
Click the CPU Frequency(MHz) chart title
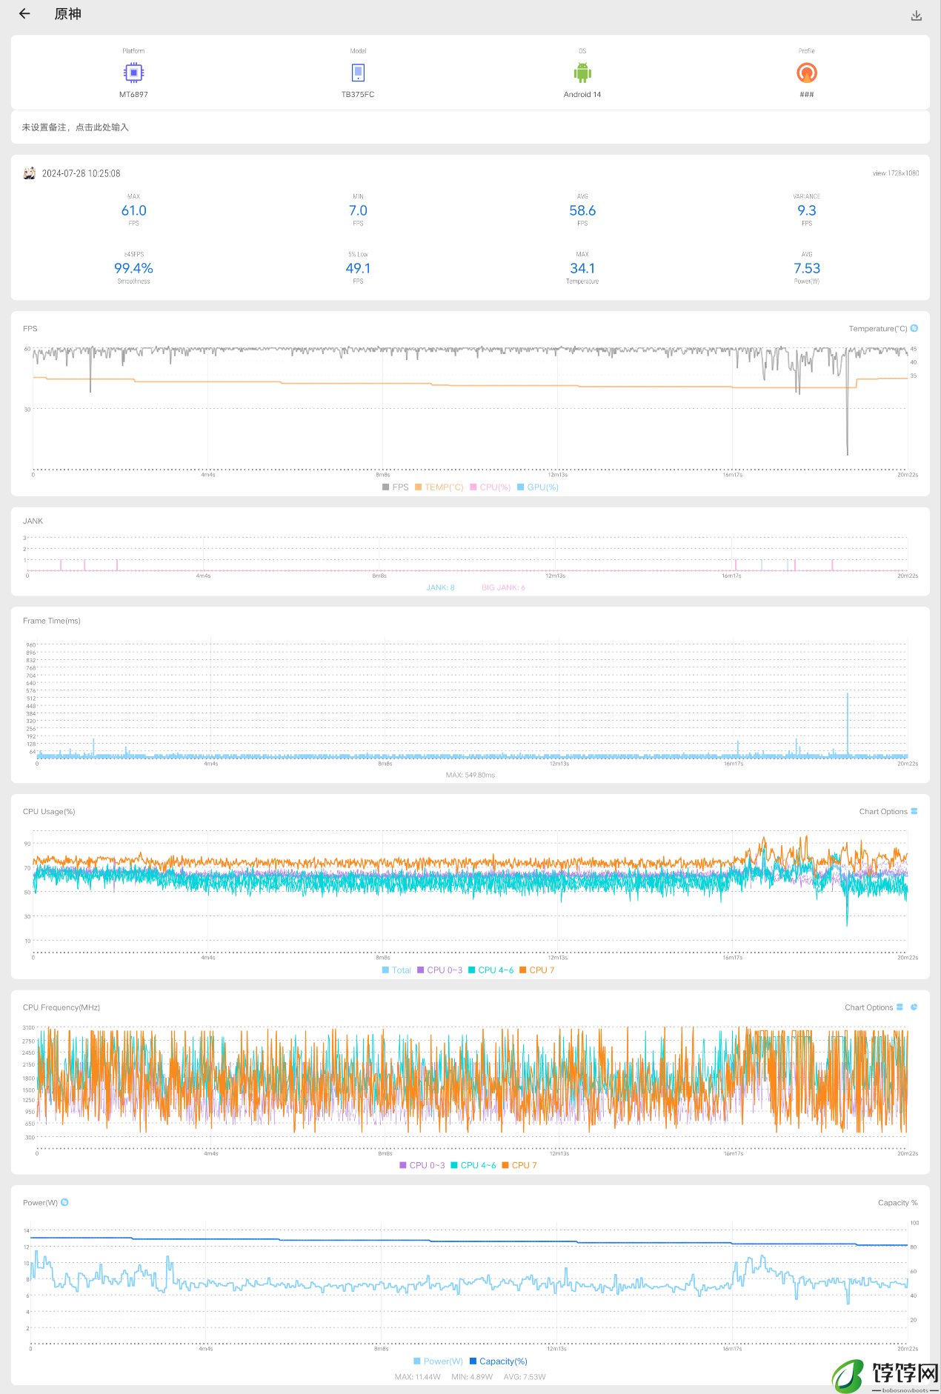coord(61,1007)
